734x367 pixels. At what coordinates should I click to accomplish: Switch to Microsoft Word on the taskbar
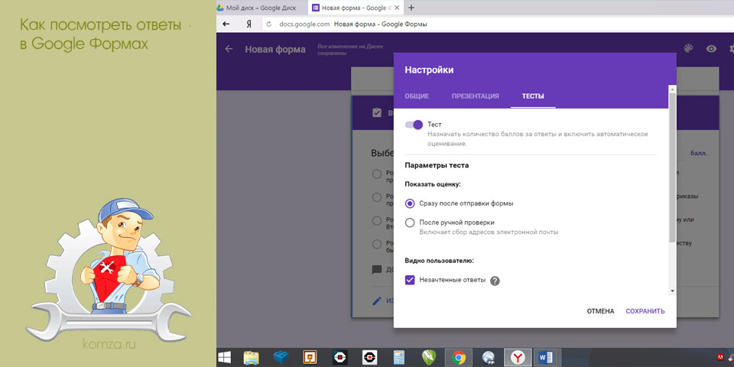click(546, 358)
